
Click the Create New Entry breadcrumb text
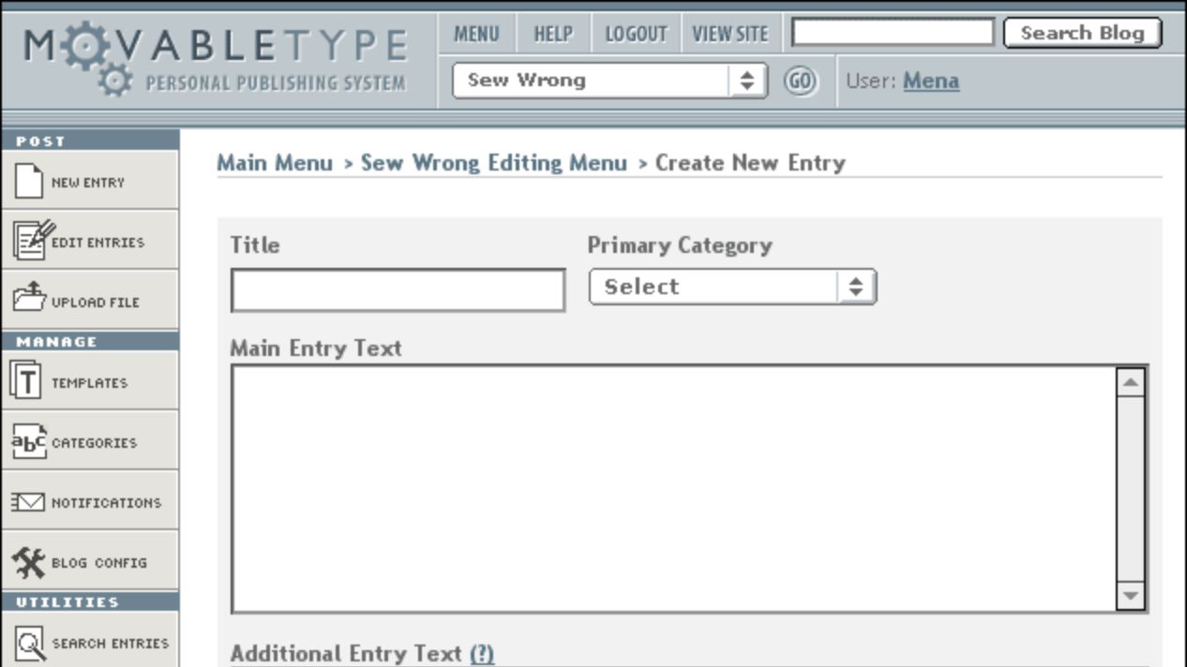(750, 162)
